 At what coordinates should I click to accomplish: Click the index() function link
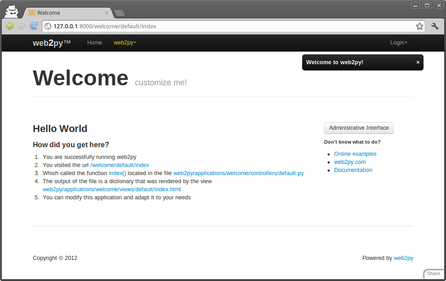click(117, 173)
